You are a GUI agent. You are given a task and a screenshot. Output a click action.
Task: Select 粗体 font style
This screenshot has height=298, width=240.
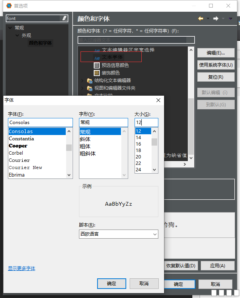click(x=85, y=146)
